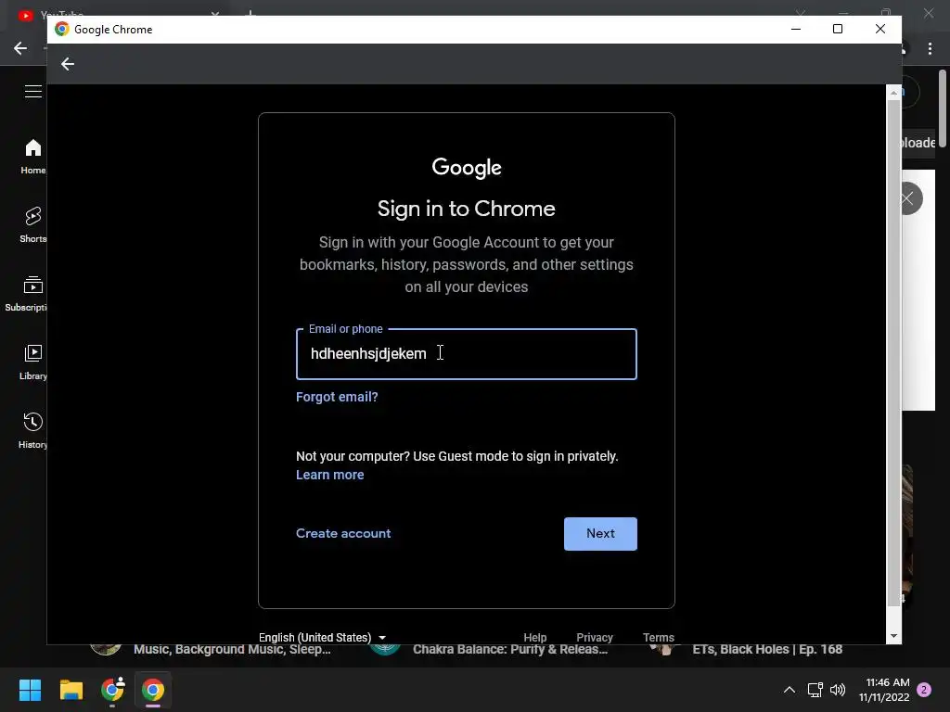Screen dimensions: 950x712
Task: Dismiss the popup with the round X button
Action: point(908,198)
